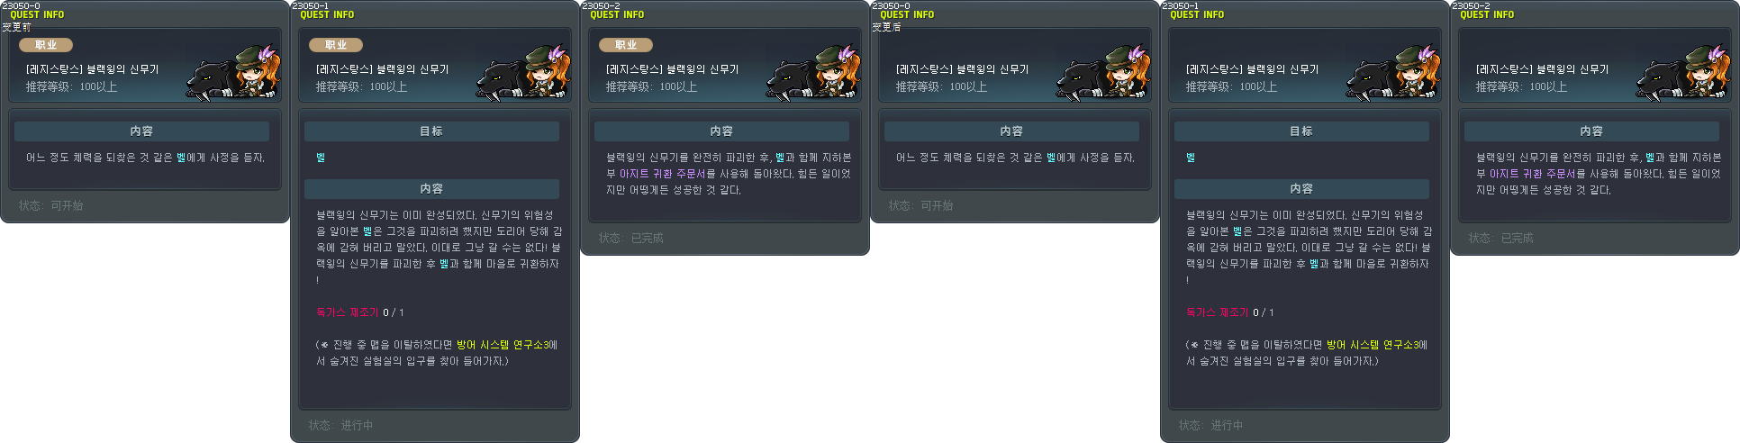Screen dimensions: 1740x443
Task: Click 방어 시스템 연구소3 link in 职业-badged panel
Action: point(502,345)
